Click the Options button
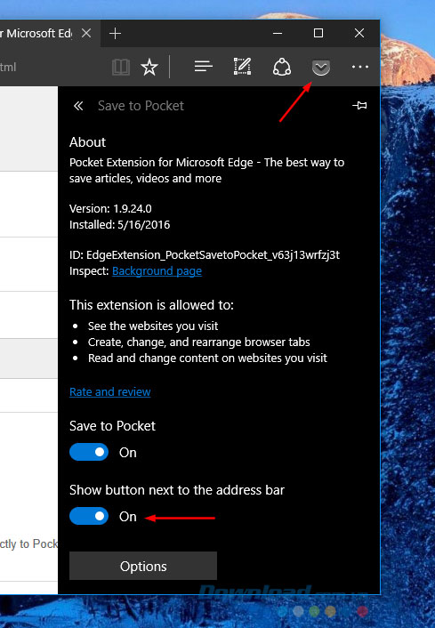This screenshot has width=435, height=628. (143, 566)
